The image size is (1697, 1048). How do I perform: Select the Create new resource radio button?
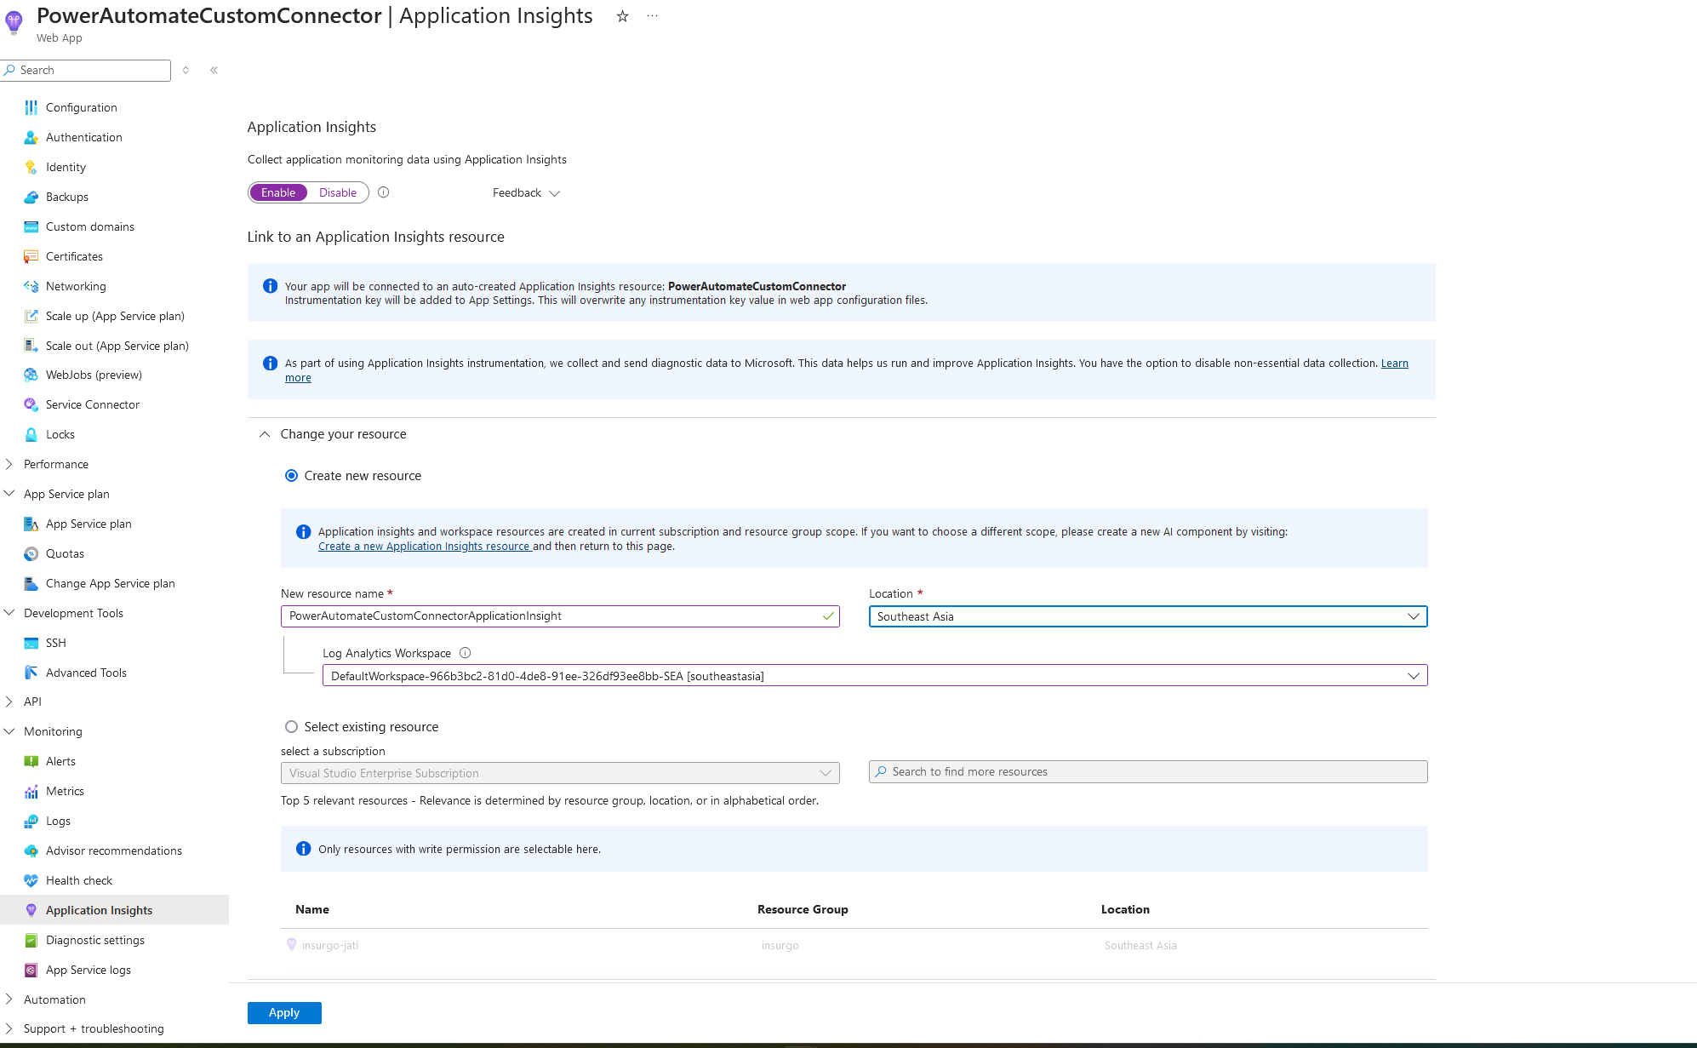coord(291,476)
